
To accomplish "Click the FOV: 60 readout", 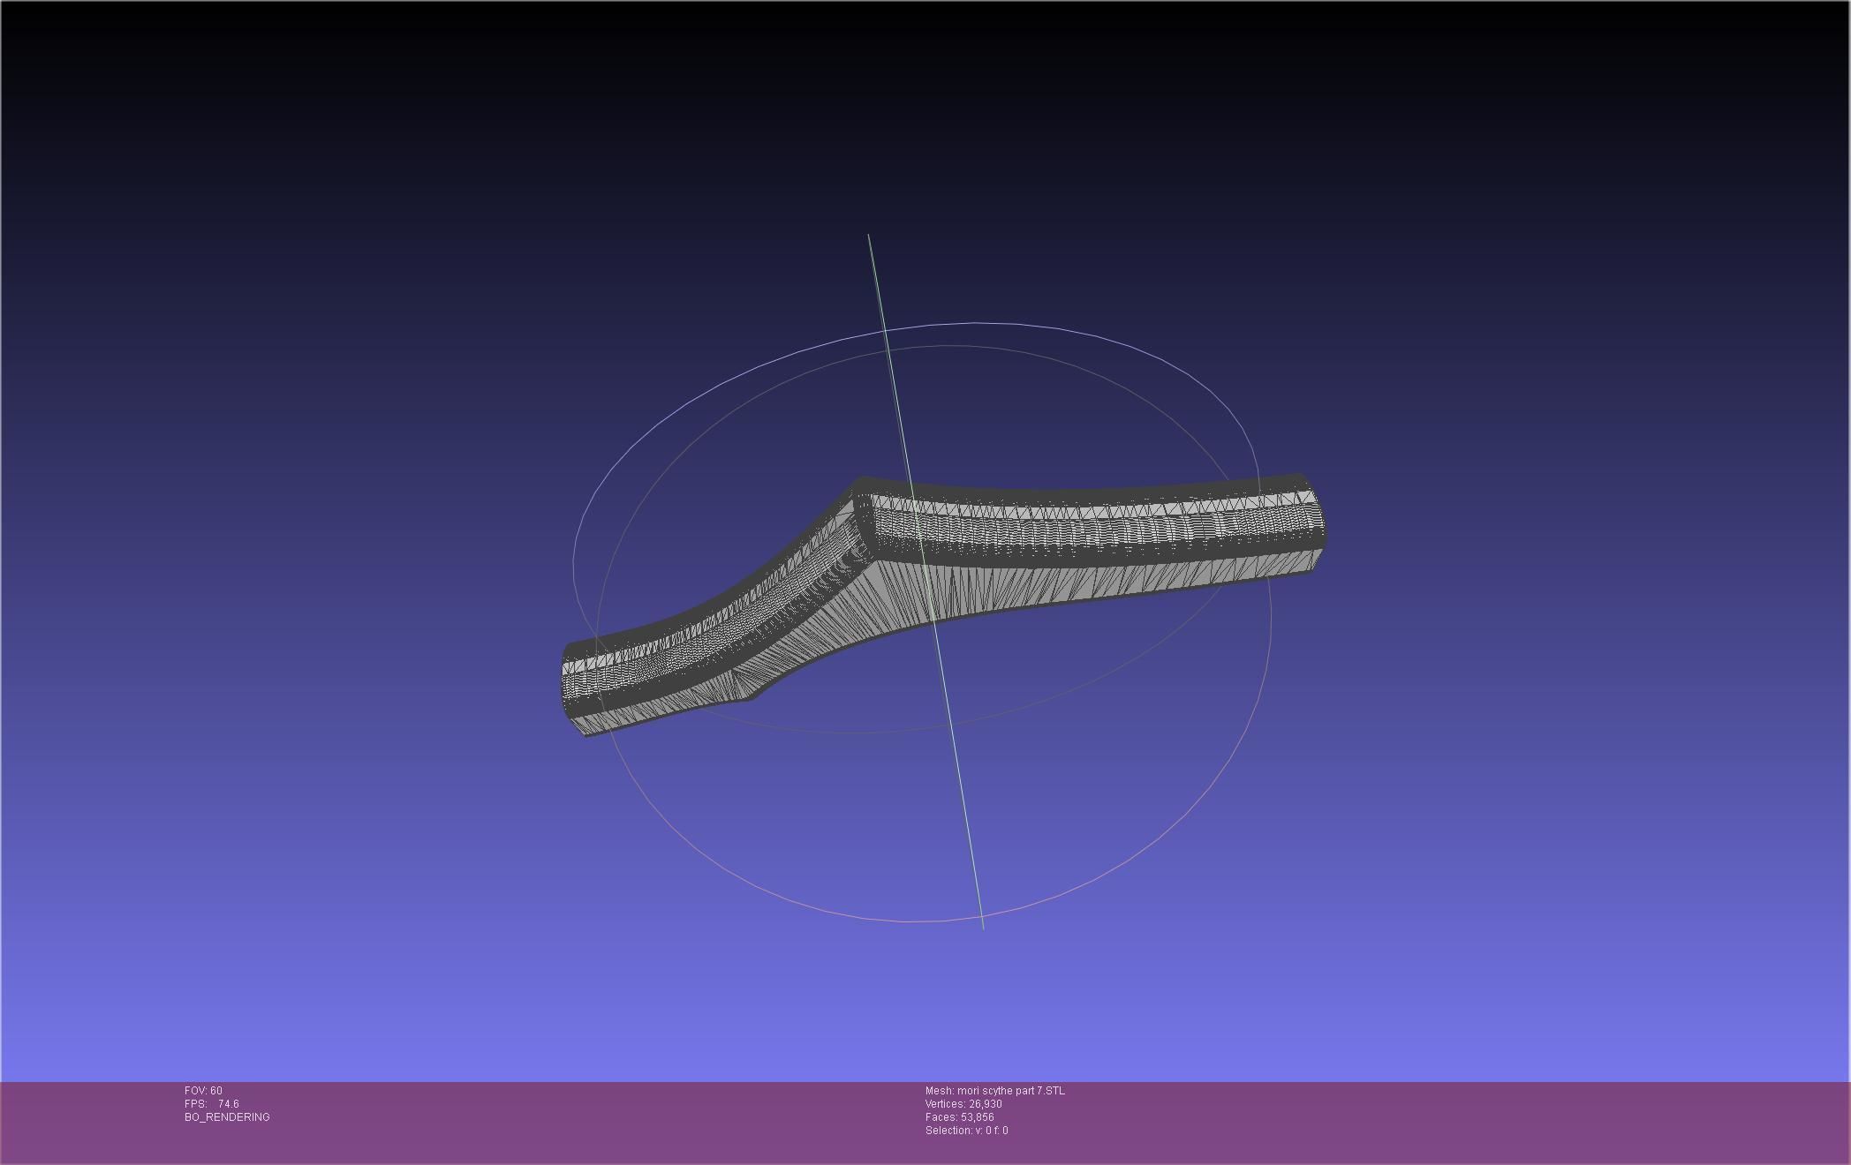I will click(x=203, y=1091).
